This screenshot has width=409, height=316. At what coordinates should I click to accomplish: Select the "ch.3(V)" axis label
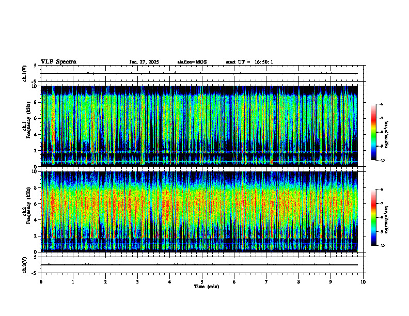(25, 265)
